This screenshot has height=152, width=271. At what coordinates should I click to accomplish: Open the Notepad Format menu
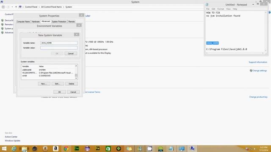pyautogui.click(x=221, y=9)
